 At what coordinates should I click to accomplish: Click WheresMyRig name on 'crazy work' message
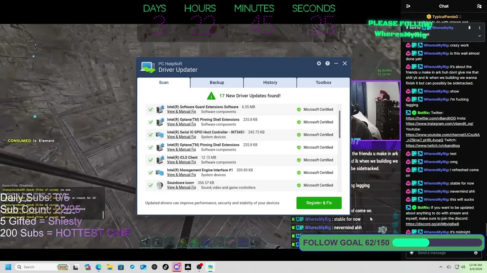436,45
